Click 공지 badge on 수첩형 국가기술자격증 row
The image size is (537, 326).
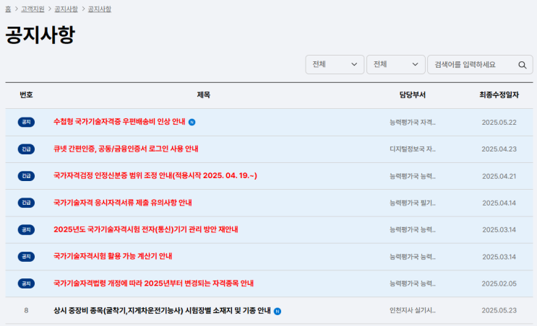coord(26,122)
